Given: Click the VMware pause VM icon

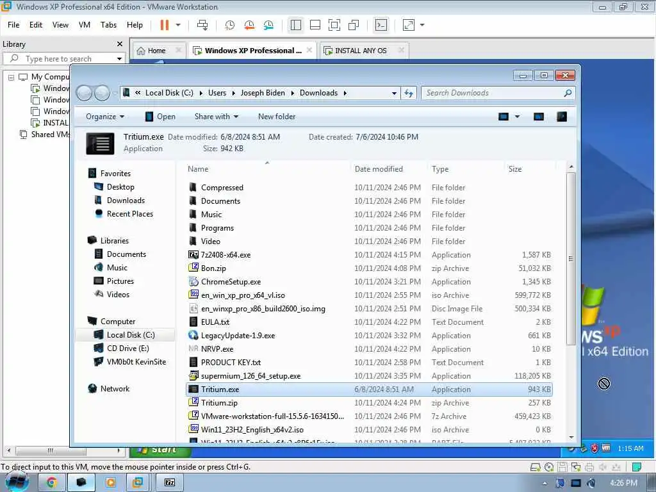Looking at the screenshot, I should click(x=165, y=25).
